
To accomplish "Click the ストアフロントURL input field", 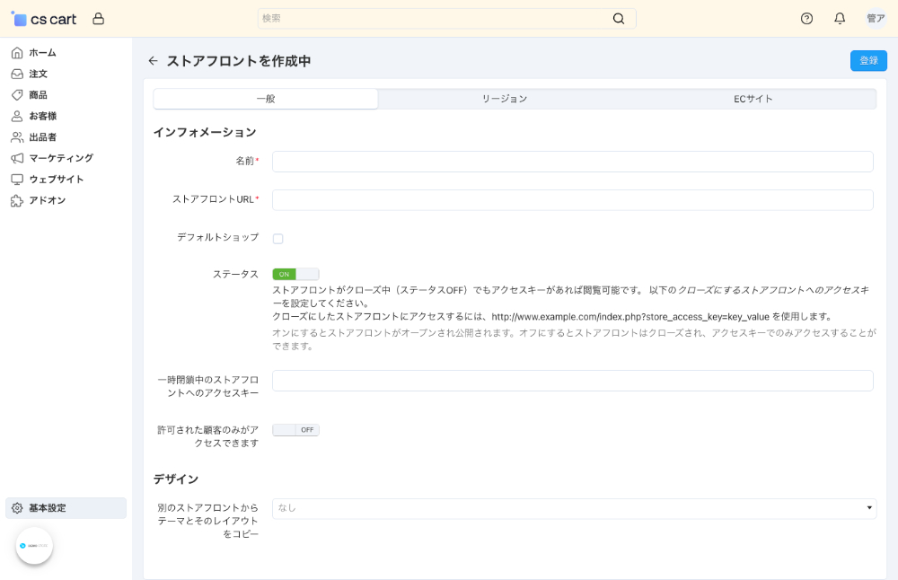I will pyautogui.click(x=573, y=200).
